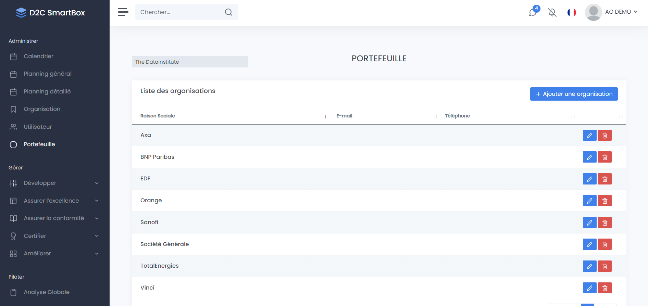Click the hamburger menu toggle icon
This screenshot has height=306, width=648.
(123, 12)
